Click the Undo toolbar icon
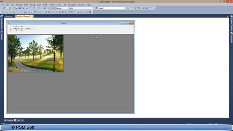The image size is (233, 131). pyautogui.click(x=34, y=8)
